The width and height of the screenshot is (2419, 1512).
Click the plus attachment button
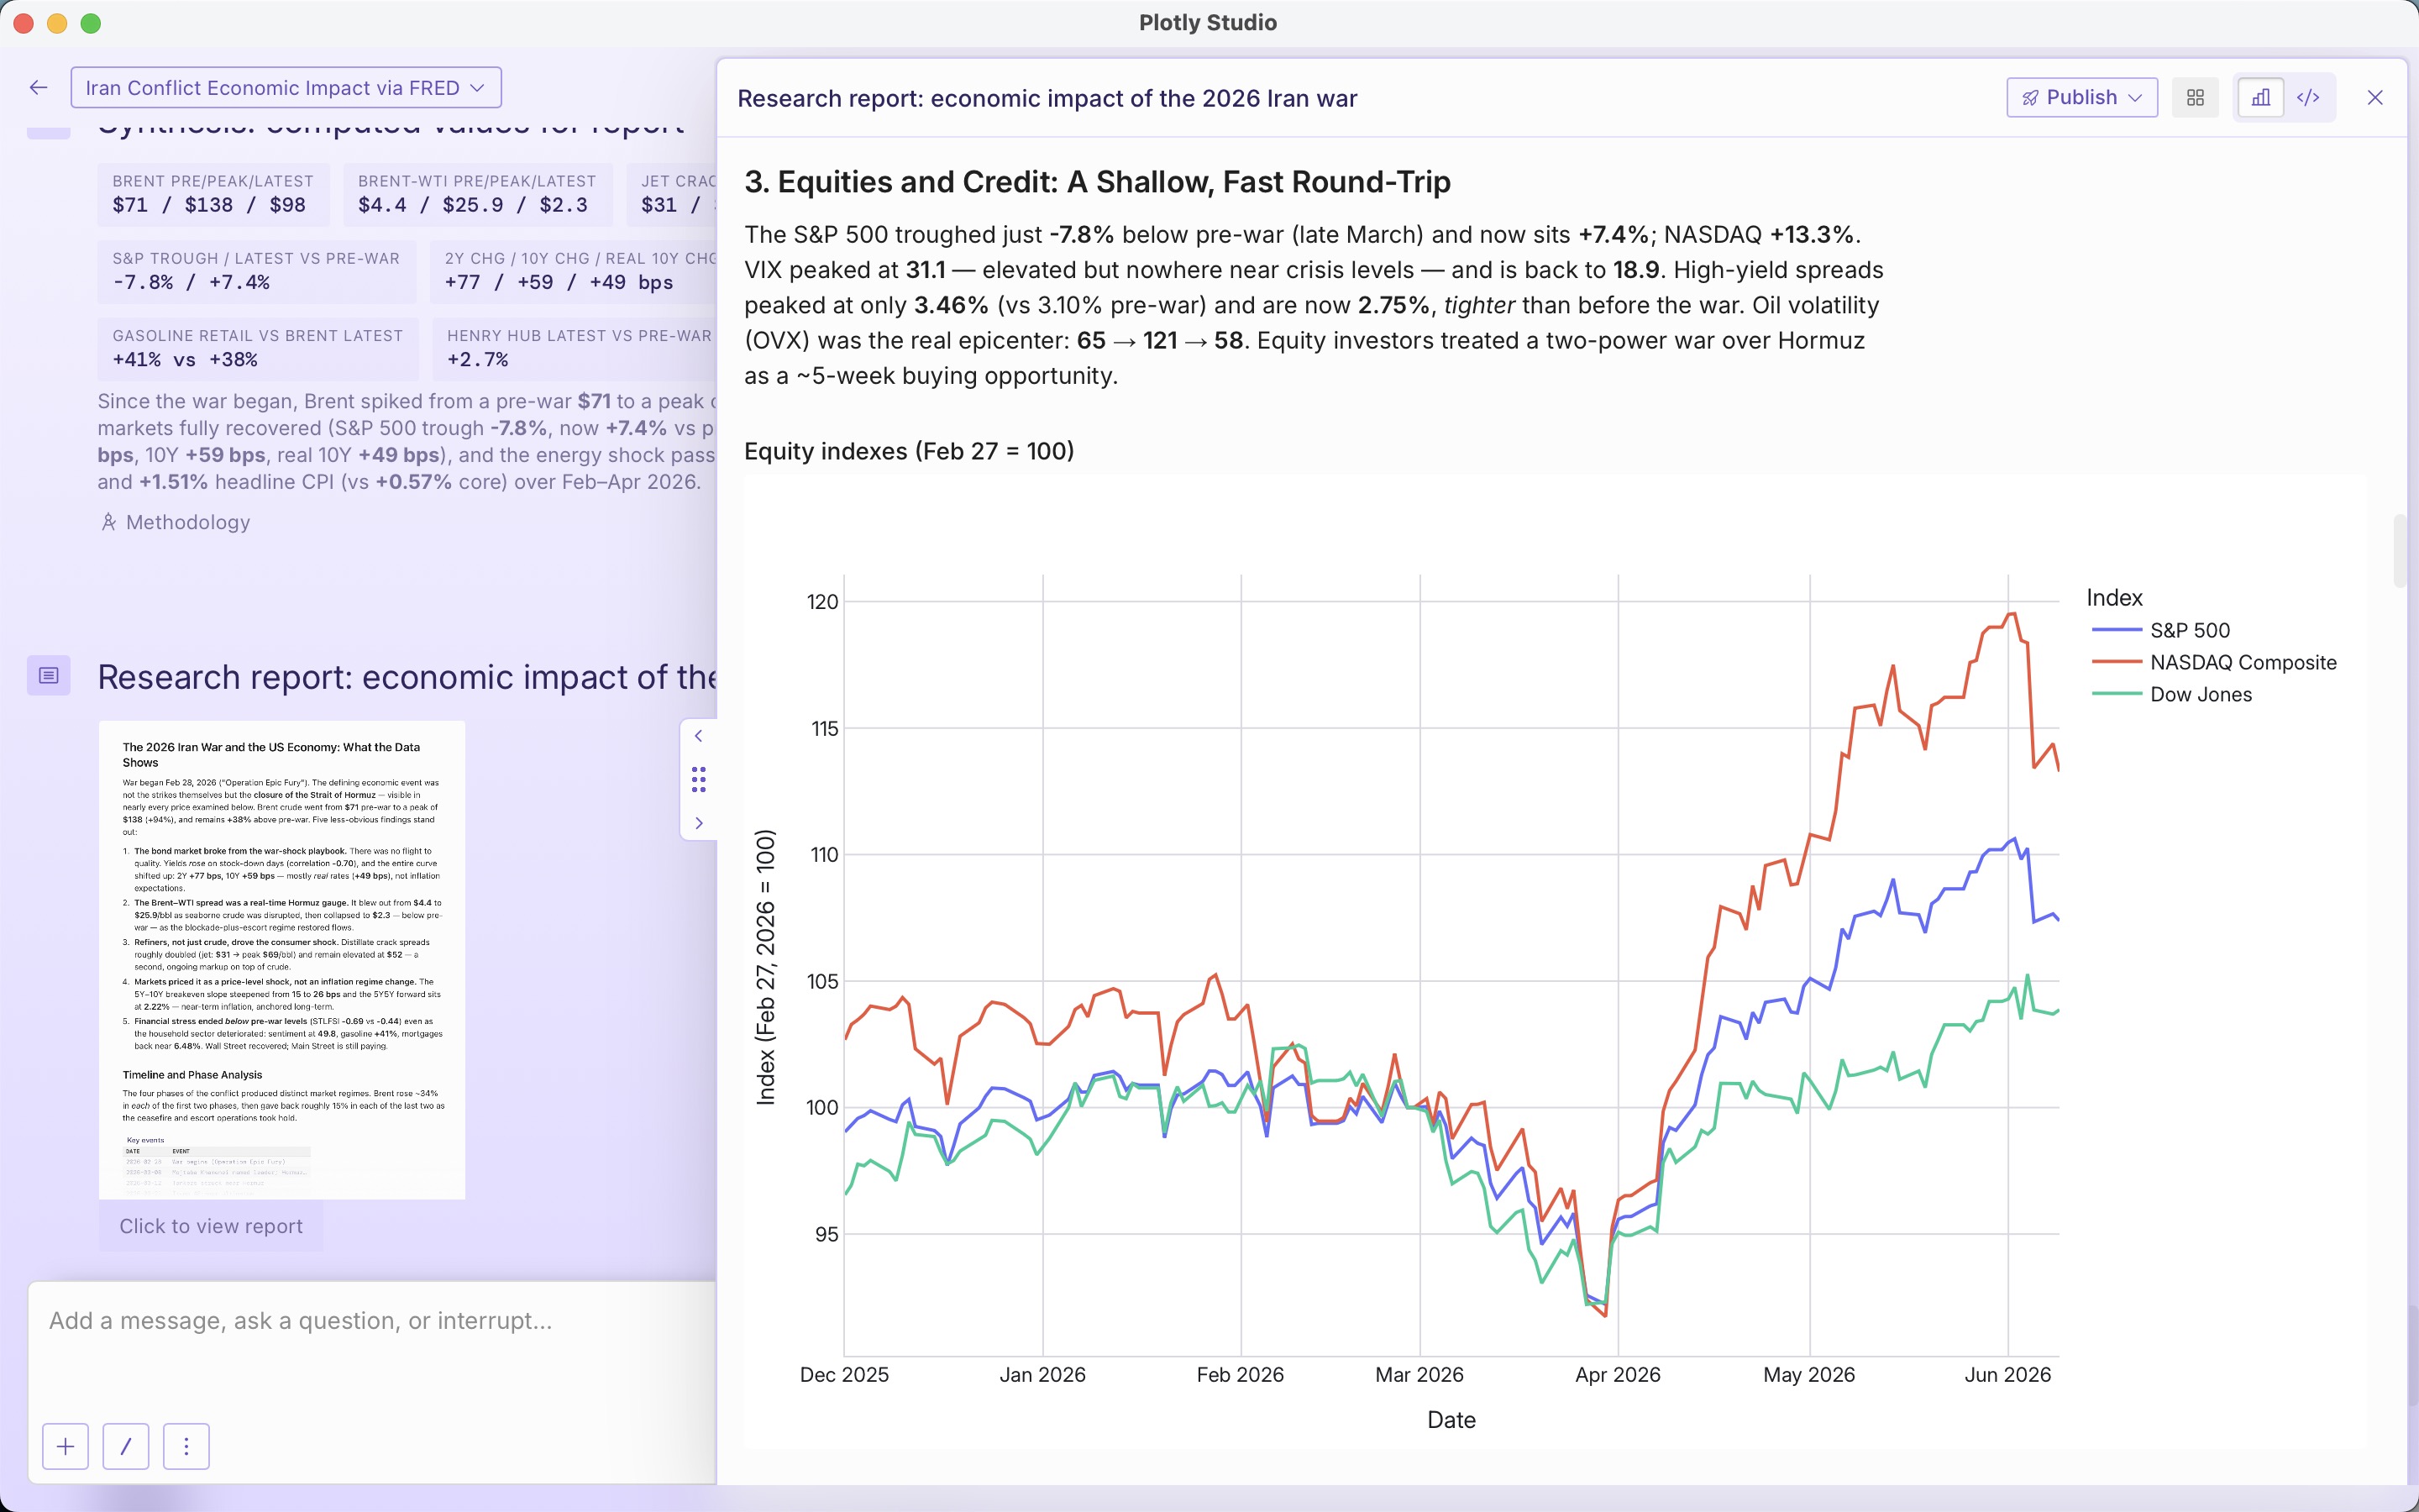point(66,1446)
